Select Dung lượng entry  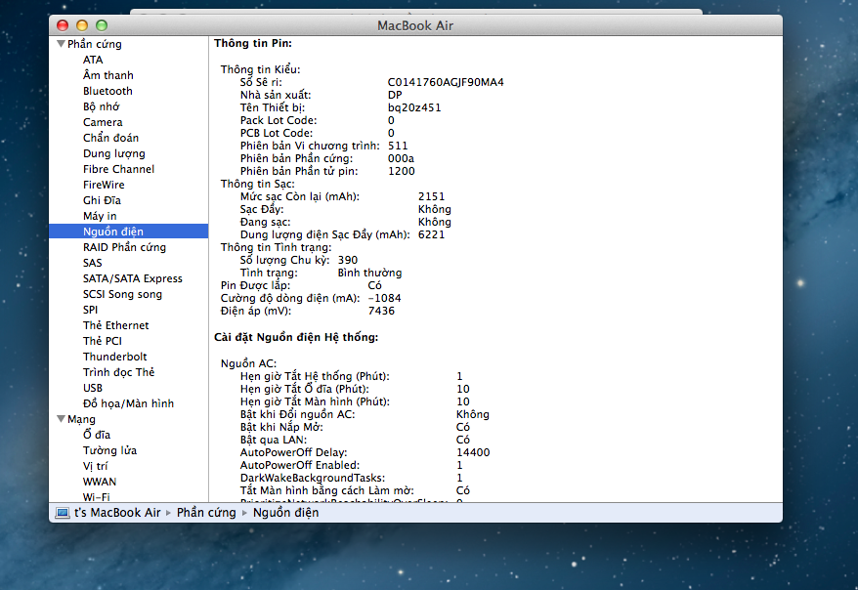pos(113,153)
